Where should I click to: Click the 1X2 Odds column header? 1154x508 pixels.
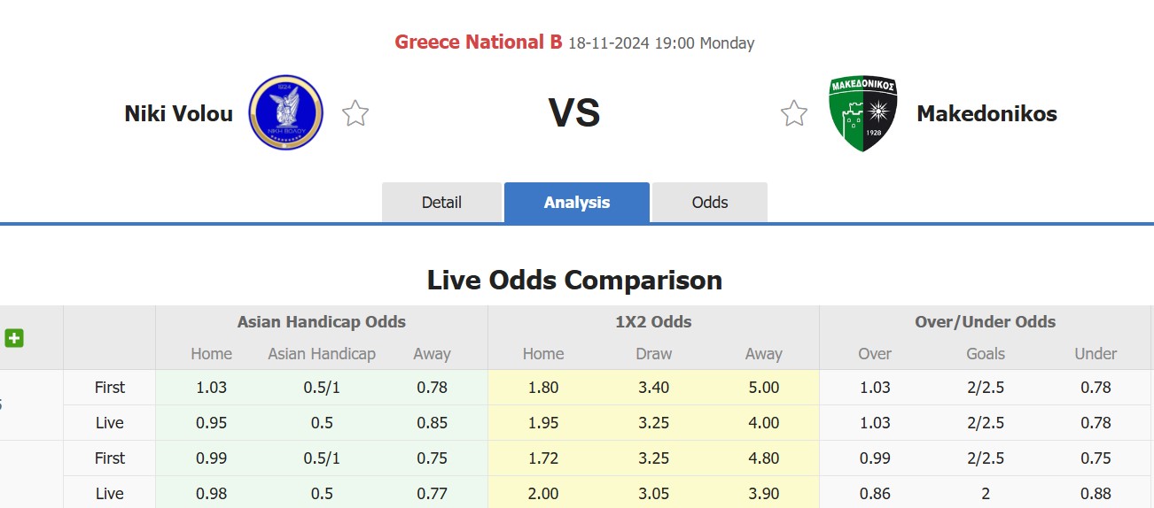(x=653, y=322)
